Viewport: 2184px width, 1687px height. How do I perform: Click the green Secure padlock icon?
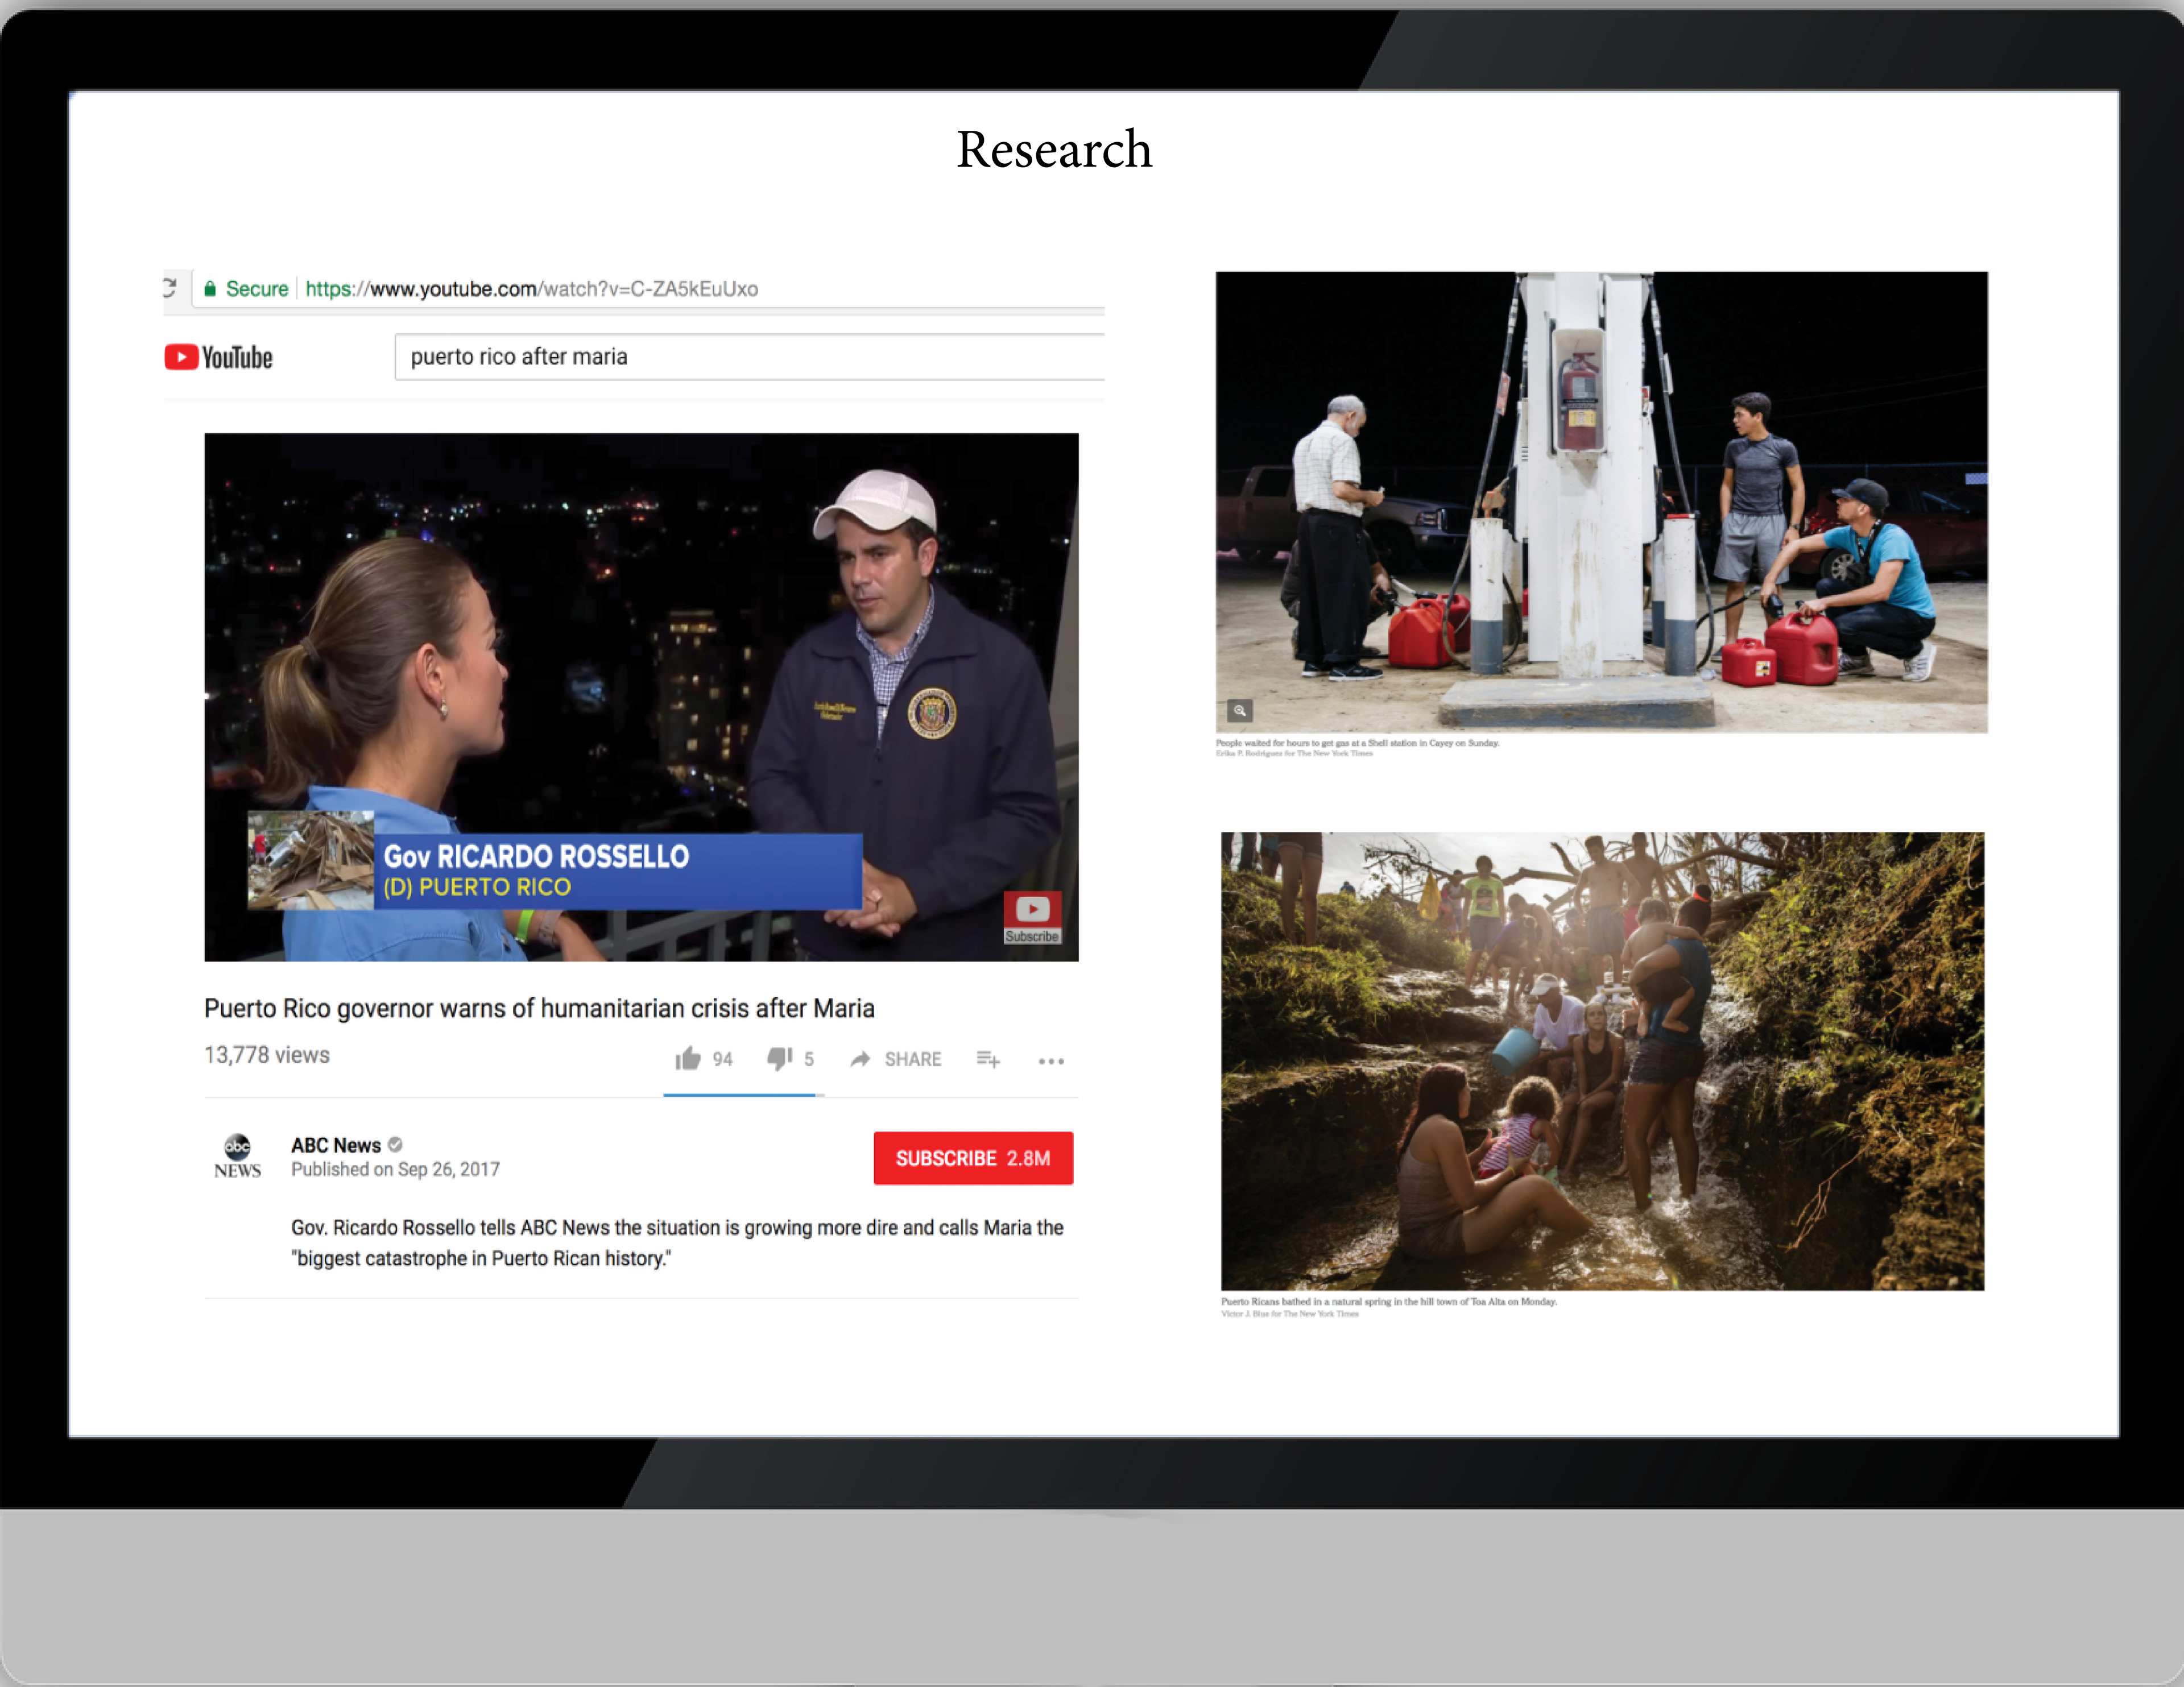coord(210,289)
